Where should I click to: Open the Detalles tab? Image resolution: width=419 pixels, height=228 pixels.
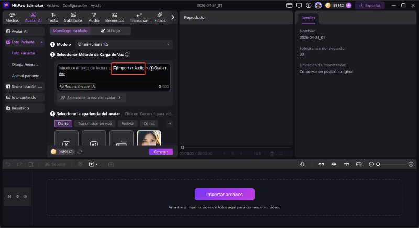[308, 18]
